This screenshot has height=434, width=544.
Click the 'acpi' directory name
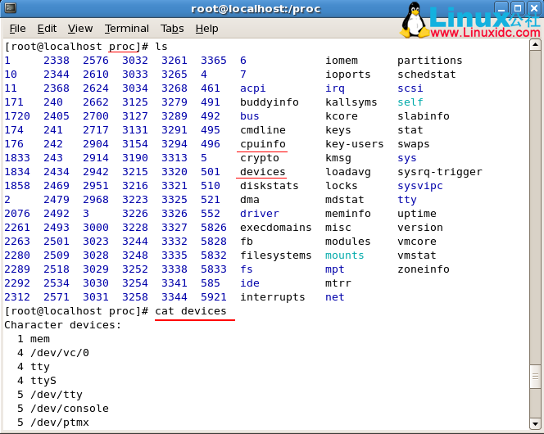(253, 88)
